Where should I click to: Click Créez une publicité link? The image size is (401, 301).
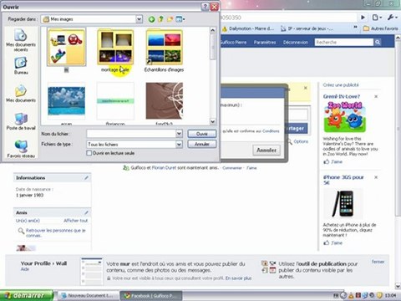click(341, 85)
